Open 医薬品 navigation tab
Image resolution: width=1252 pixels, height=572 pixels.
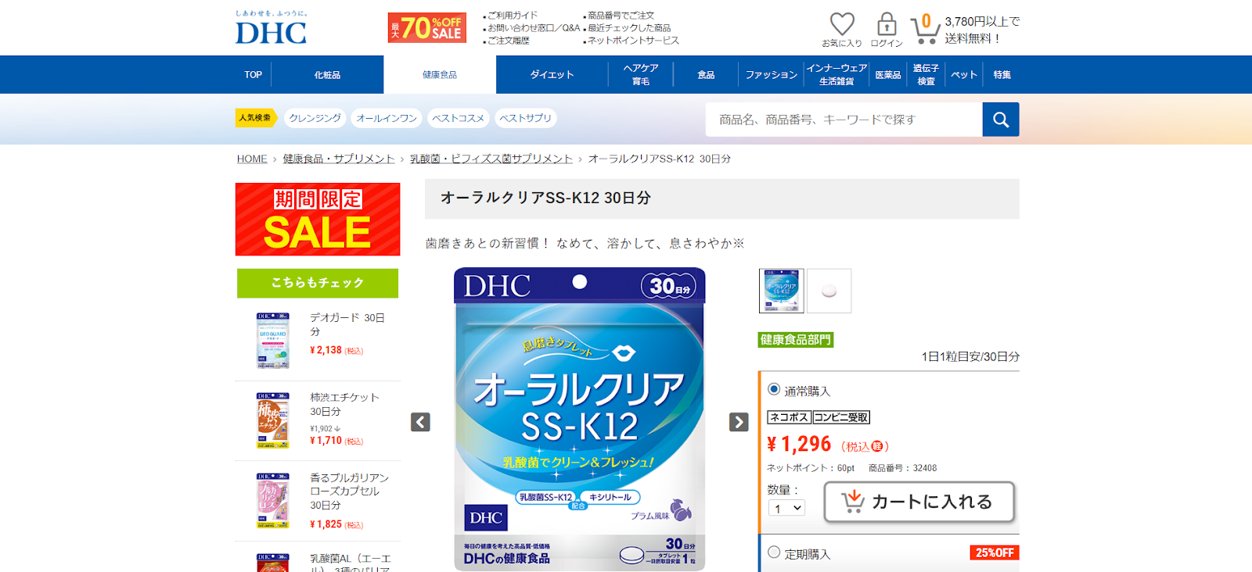tap(887, 75)
